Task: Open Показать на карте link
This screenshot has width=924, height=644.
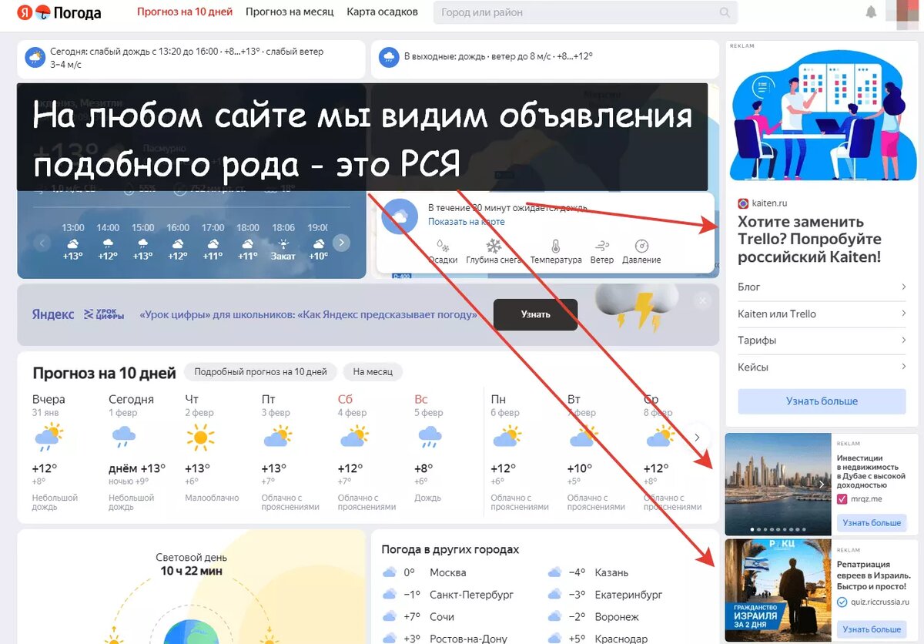Action: 467,222
